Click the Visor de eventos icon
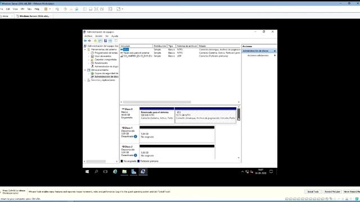360x202 pixels. 92,56
